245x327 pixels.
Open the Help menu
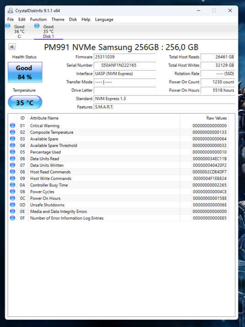coord(86,19)
